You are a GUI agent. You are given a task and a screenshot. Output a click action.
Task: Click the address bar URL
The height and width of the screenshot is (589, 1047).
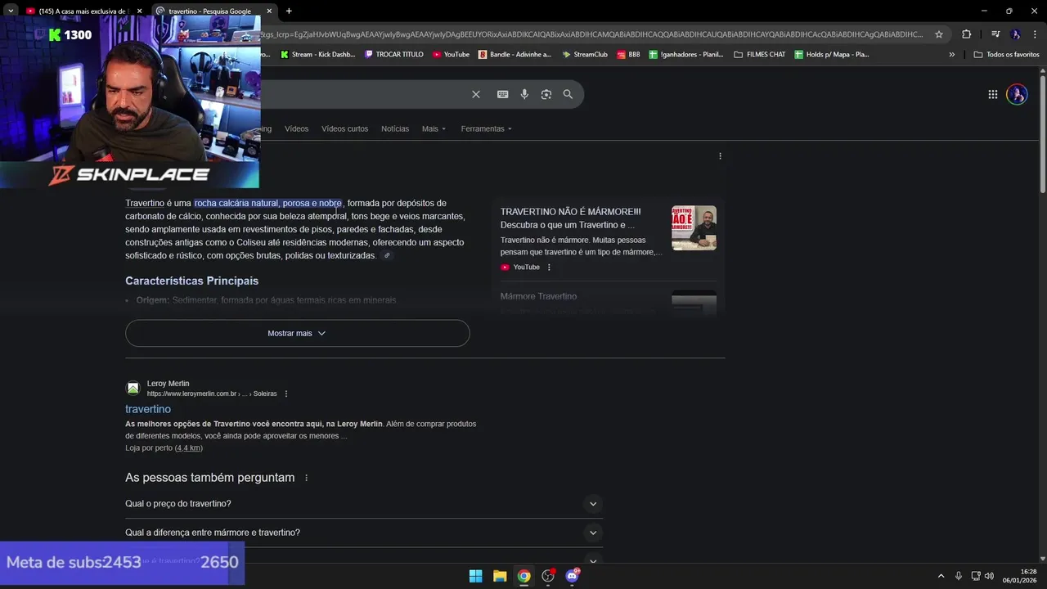coord(591,34)
